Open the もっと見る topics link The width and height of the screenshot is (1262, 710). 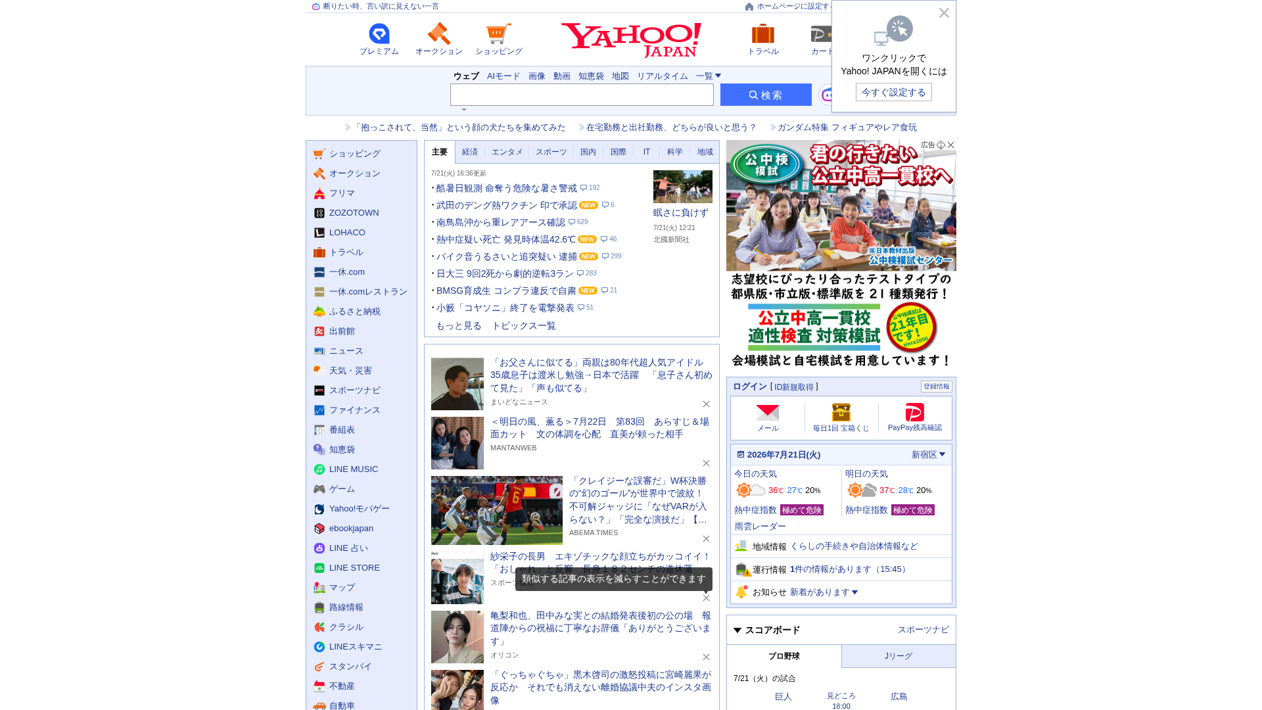pyautogui.click(x=459, y=326)
